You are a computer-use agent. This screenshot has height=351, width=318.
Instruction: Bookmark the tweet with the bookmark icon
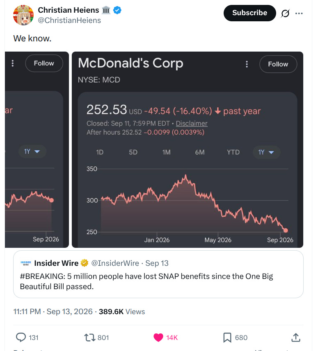[227, 337]
